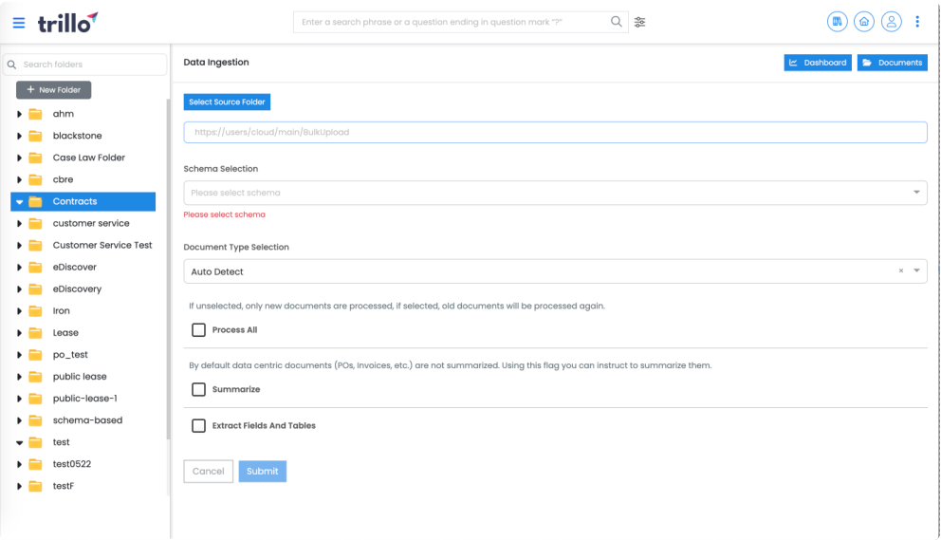Expand the blackstone folder arrow
Image resolution: width=941 pixels, height=540 pixels.
tap(19, 136)
